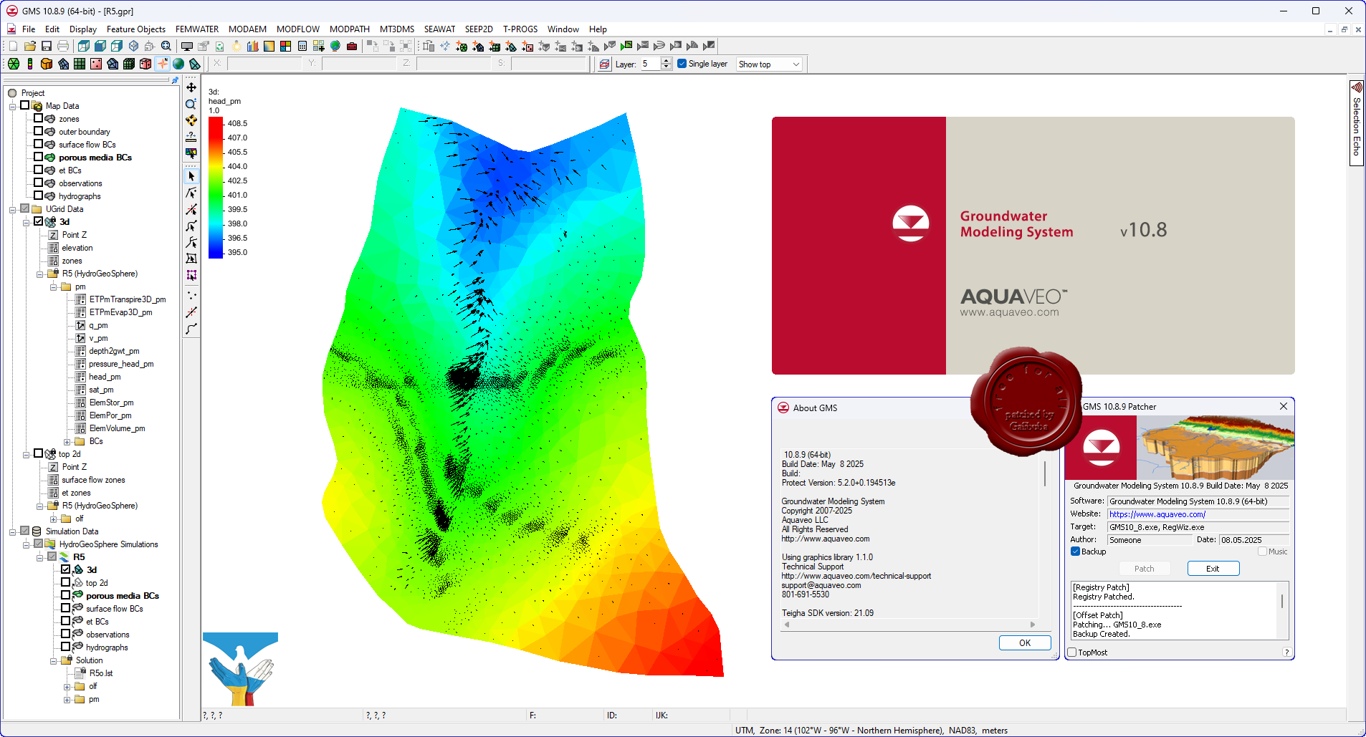This screenshot has height=737, width=1366.
Task: Open the Display menu
Action: (x=83, y=29)
